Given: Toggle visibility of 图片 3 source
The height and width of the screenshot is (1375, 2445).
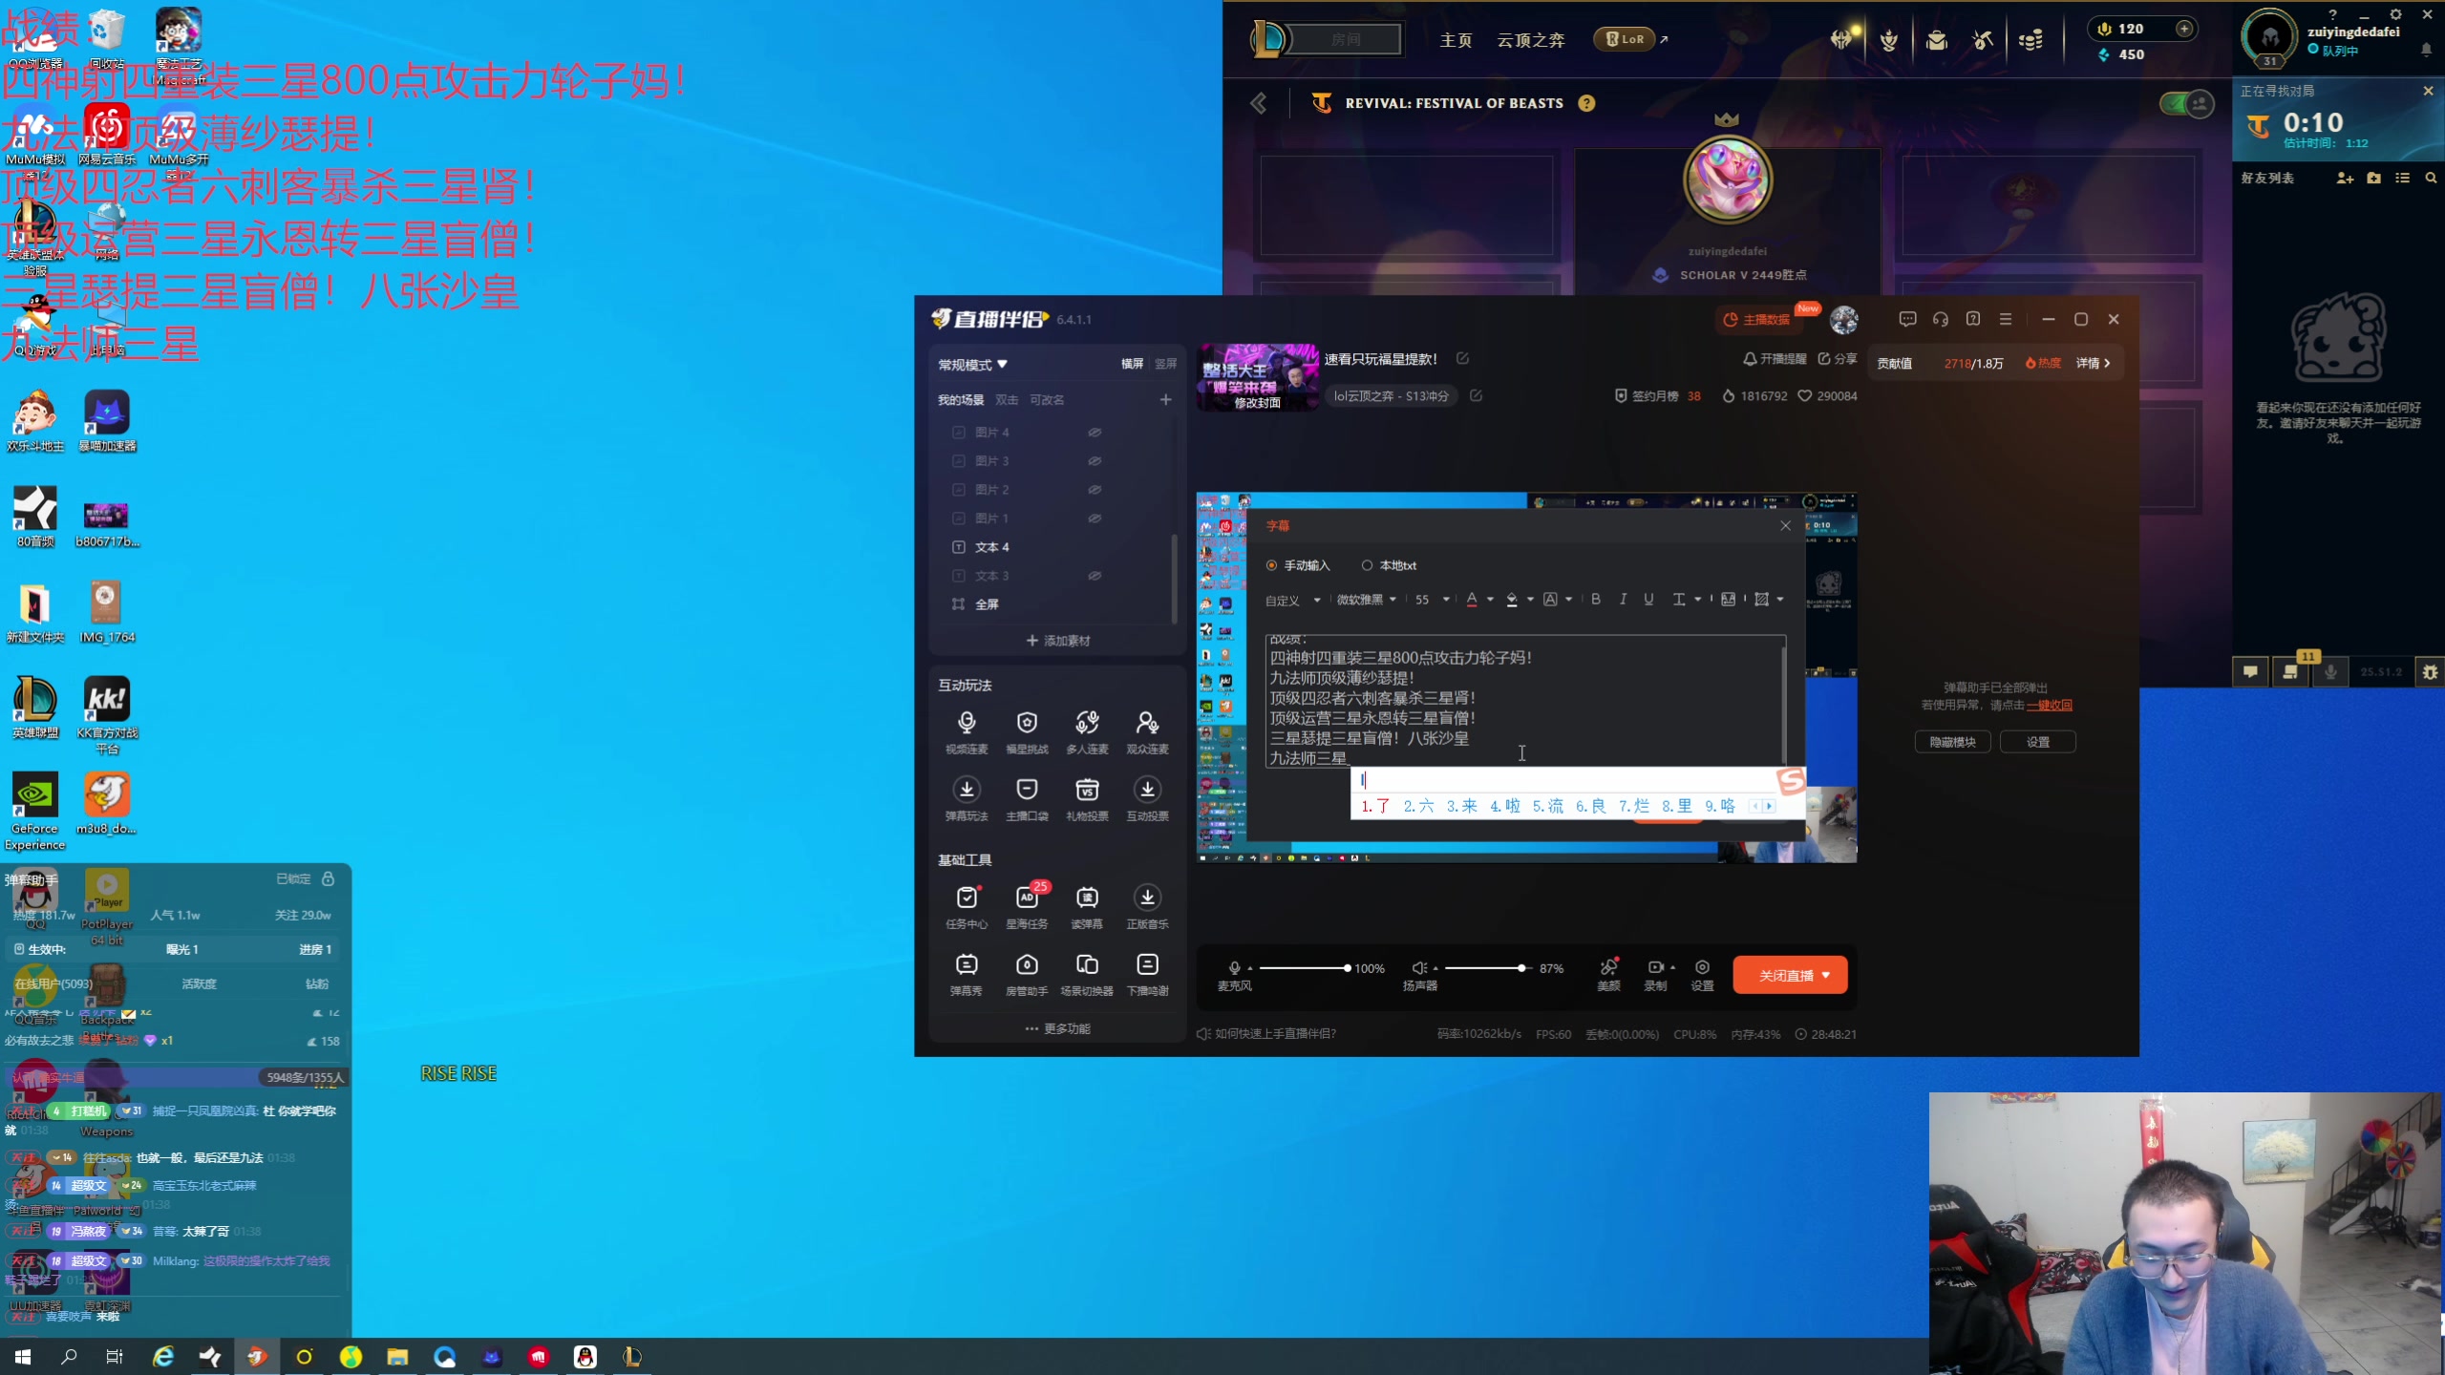Looking at the screenshot, I should tap(1095, 460).
